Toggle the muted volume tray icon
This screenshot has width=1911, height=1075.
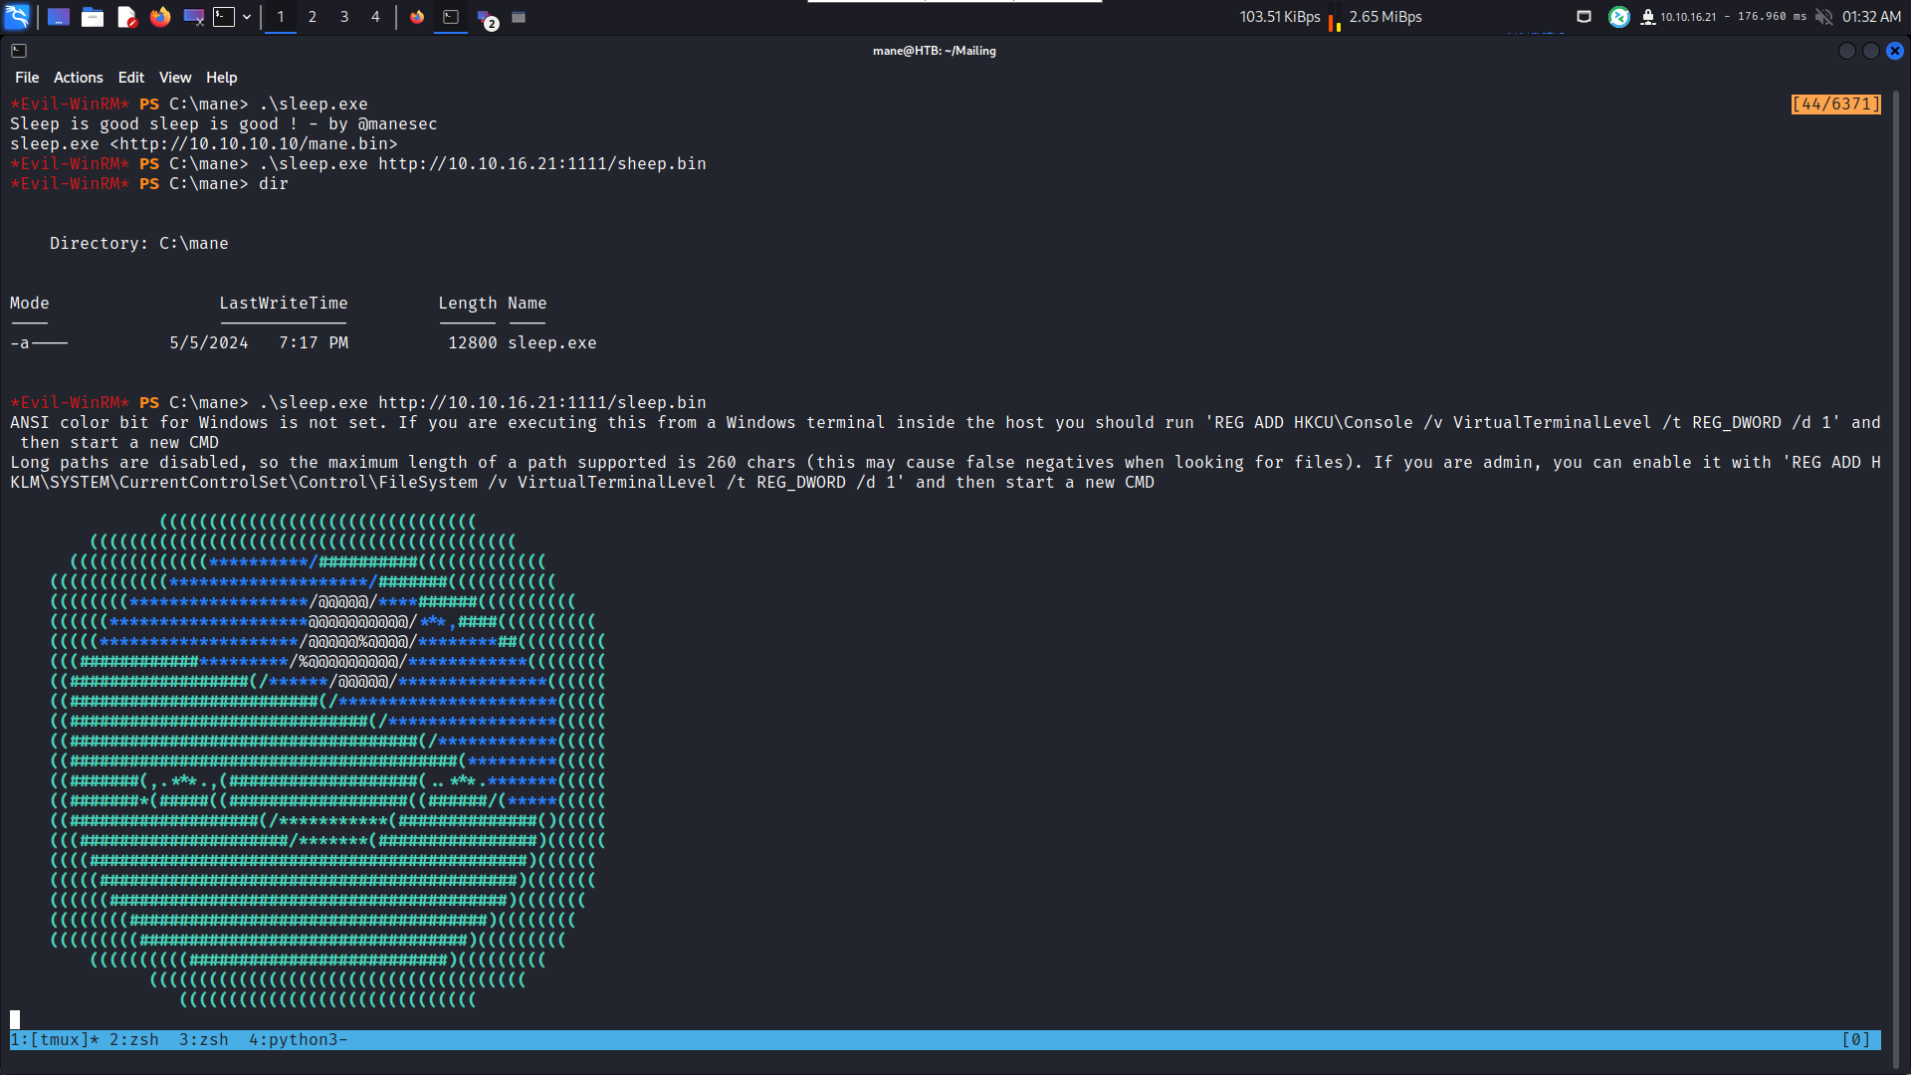click(x=1823, y=17)
